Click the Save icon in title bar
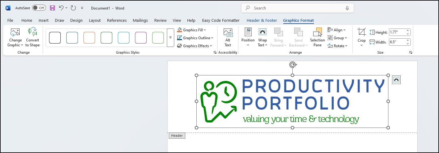Viewport: 439px width, 153px height. [x=52, y=8]
